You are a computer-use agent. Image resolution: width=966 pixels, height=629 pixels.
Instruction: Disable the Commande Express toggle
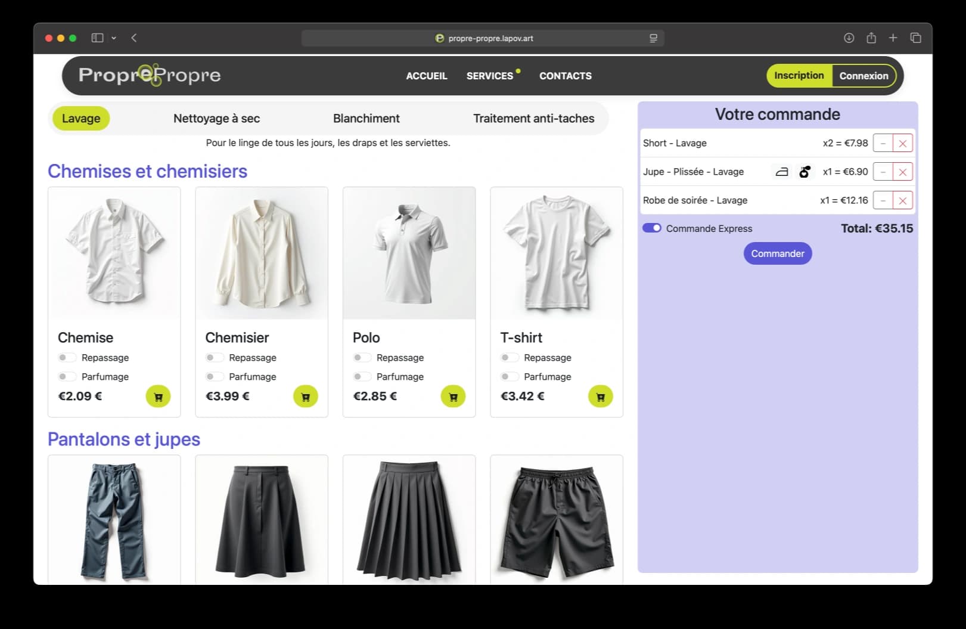tap(652, 228)
